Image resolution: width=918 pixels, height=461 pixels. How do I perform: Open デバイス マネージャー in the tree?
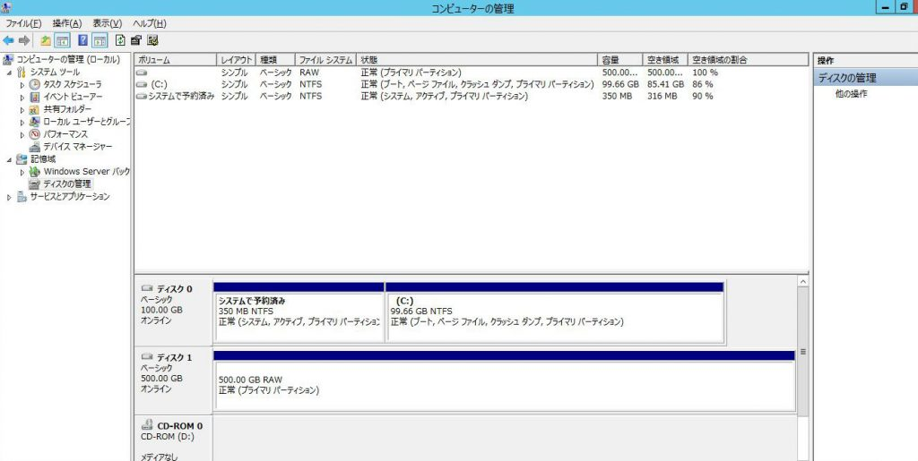[77, 146]
